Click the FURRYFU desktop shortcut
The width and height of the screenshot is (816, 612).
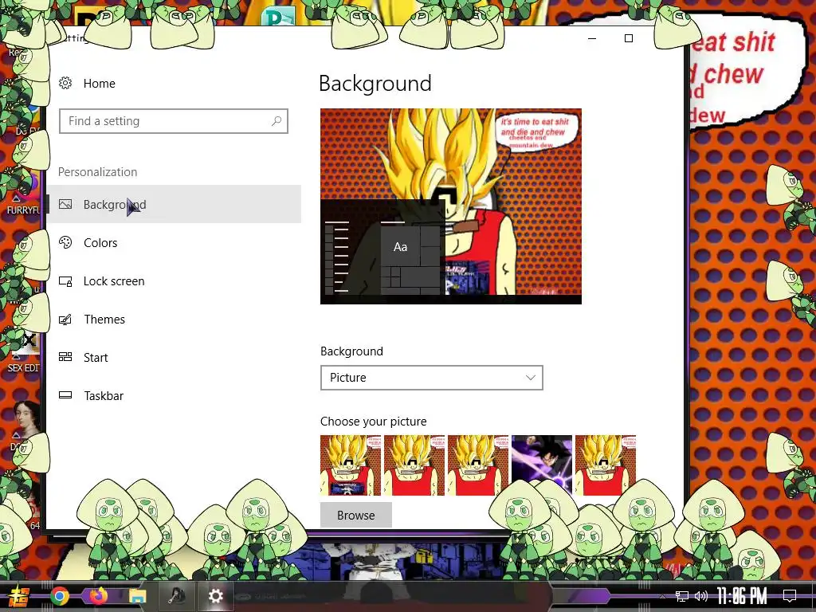[x=23, y=198]
